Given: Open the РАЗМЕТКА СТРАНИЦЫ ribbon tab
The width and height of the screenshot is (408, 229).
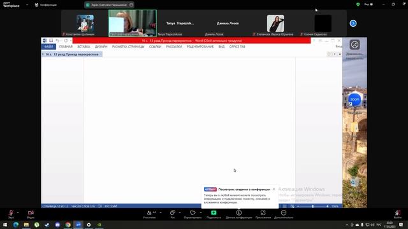Looking at the screenshot, I should [128, 46].
